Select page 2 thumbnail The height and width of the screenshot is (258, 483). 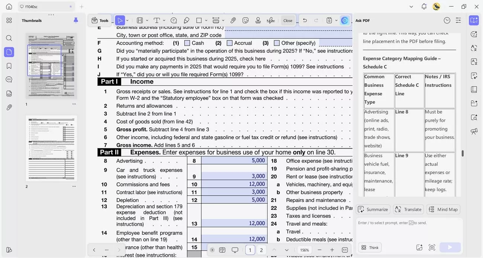[x=51, y=148]
